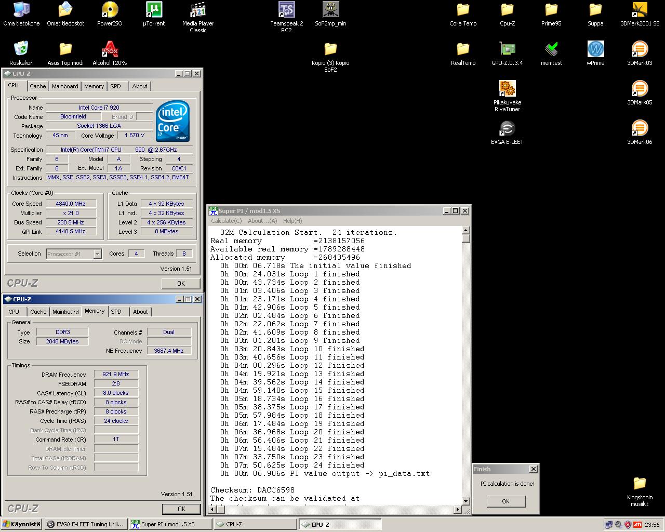Open the RealTemp desktop folder
Screen dimensions: 665x532
click(463, 54)
